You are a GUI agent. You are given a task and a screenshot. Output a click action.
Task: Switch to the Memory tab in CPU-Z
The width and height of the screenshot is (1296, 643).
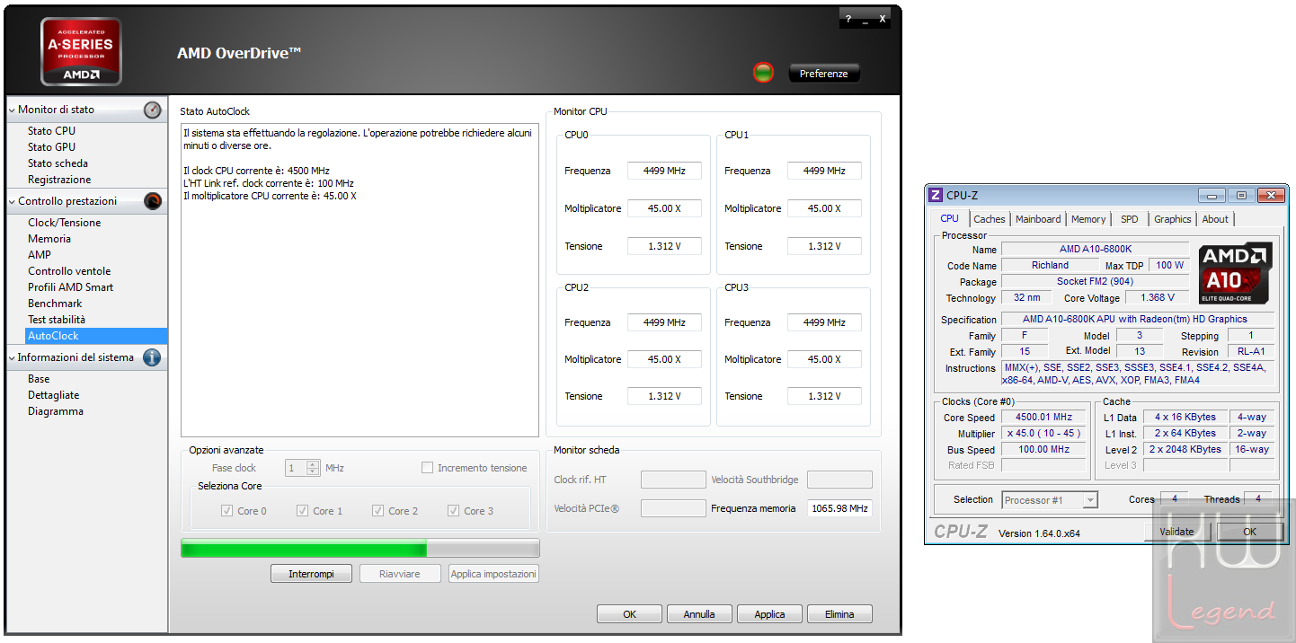1088,219
